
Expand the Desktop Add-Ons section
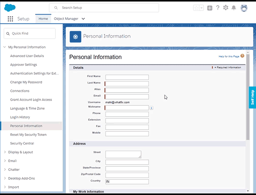[5, 178]
